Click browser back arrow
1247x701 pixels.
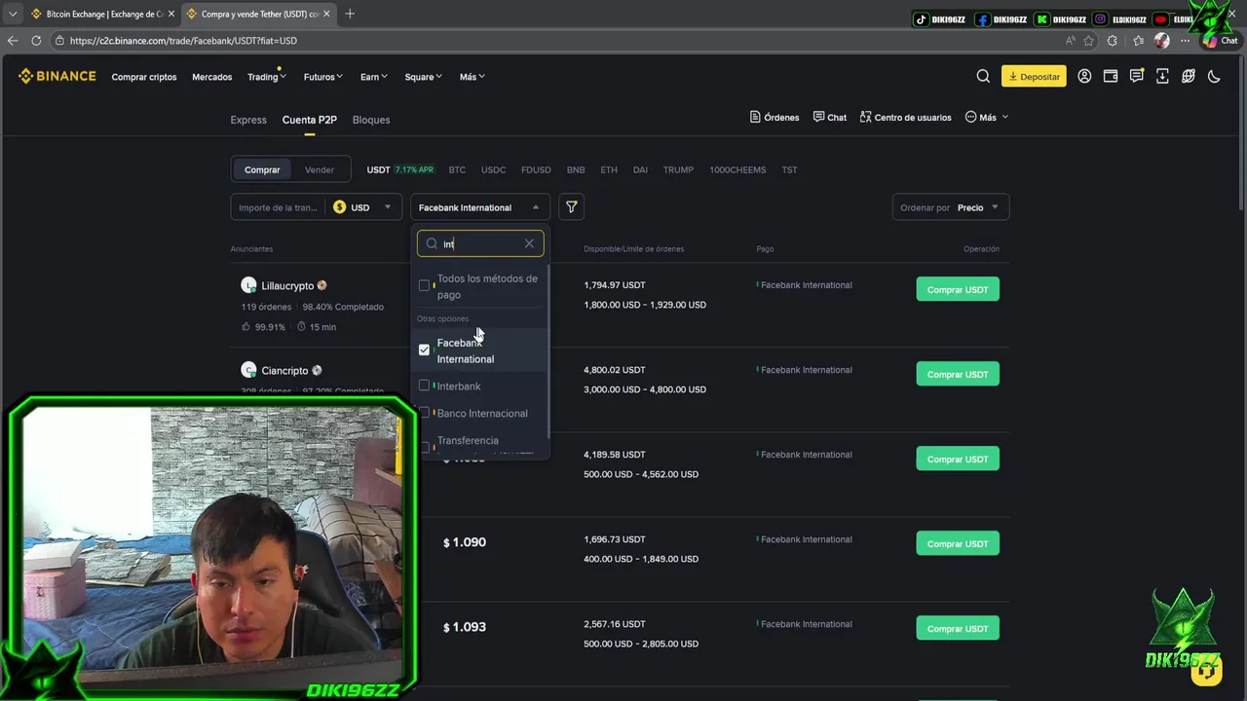[x=13, y=41]
